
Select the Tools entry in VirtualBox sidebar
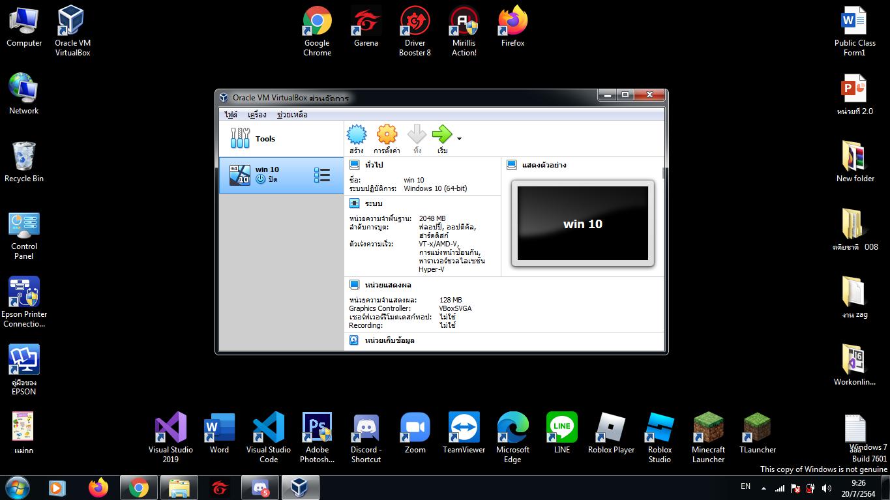coord(281,138)
